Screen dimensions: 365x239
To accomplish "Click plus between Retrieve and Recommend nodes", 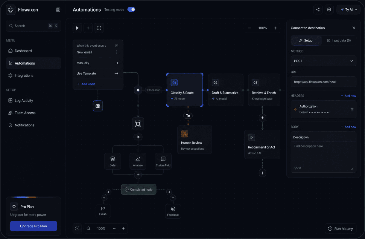I will click(x=262, y=118).
